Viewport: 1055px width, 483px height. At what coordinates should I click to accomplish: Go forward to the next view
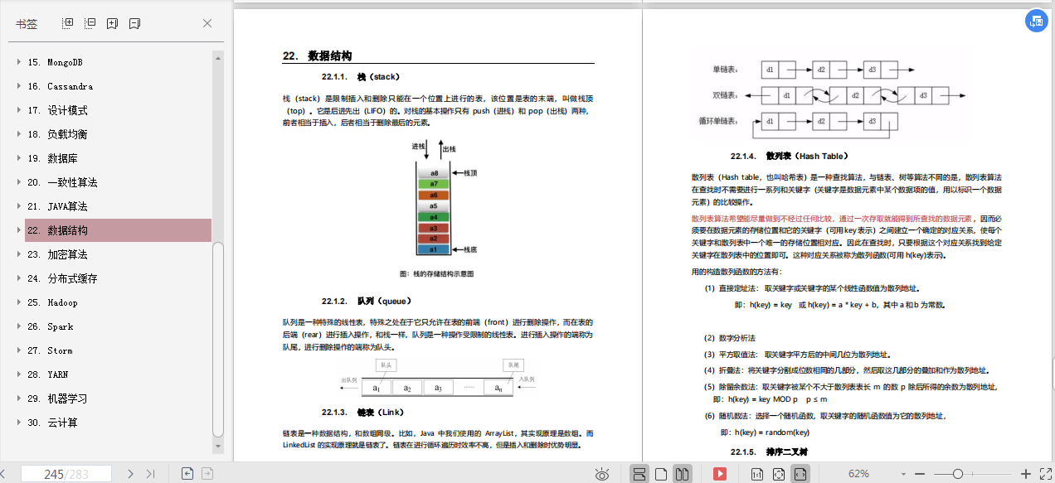[207, 474]
